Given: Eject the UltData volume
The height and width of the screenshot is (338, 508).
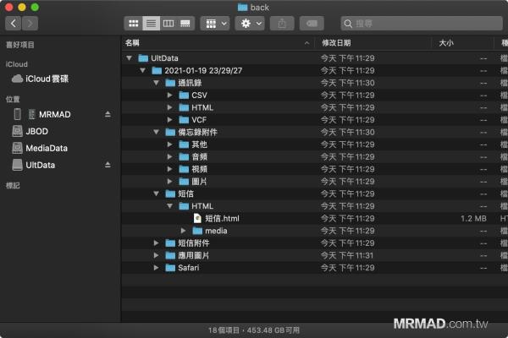Looking at the screenshot, I should (108, 165).
